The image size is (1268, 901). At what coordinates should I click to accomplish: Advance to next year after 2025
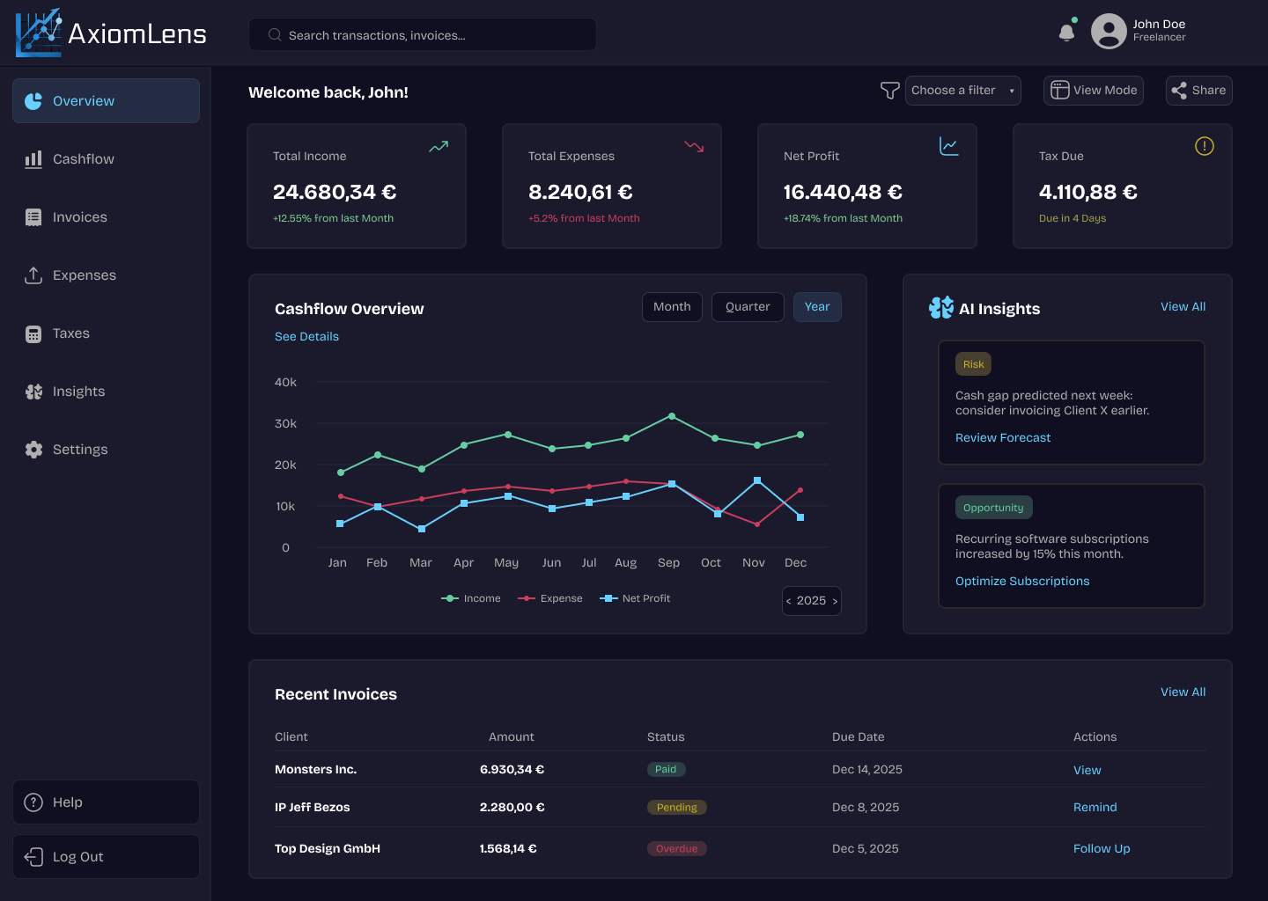pos(835,601)
